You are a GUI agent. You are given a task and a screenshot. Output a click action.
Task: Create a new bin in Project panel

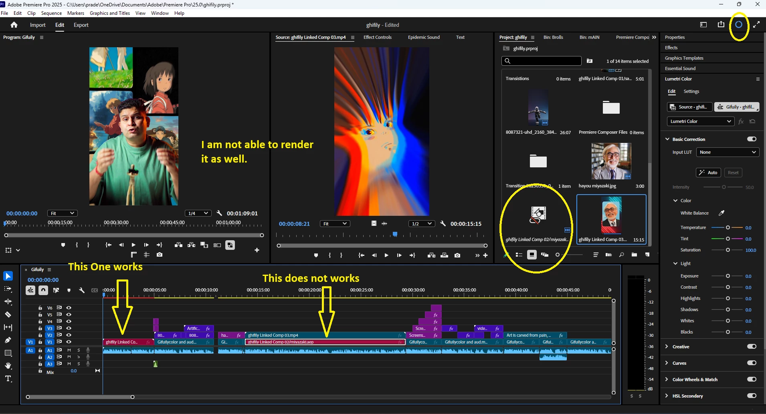634,255
